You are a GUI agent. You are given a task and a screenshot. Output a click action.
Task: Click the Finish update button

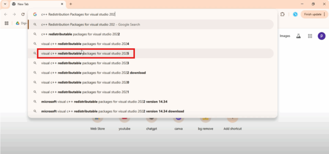pyautogui.click(x=314, y=14)
